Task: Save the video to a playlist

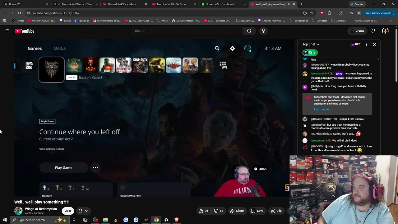Action: pyautogui.click(x=257, y=211)
